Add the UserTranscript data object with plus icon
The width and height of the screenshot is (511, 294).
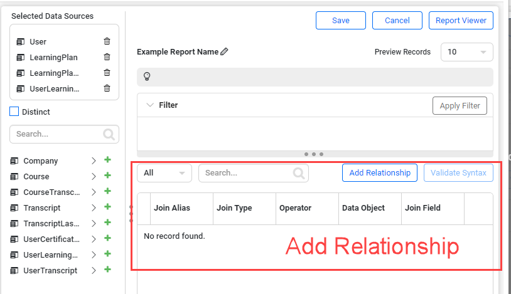point(107,270)
